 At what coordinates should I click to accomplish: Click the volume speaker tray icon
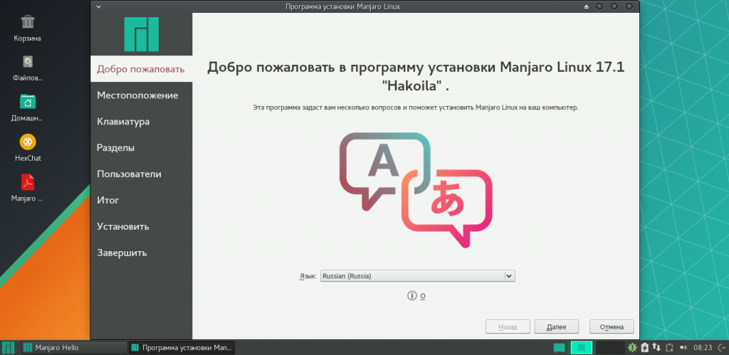pyautogui.click(x=683, y=347)
